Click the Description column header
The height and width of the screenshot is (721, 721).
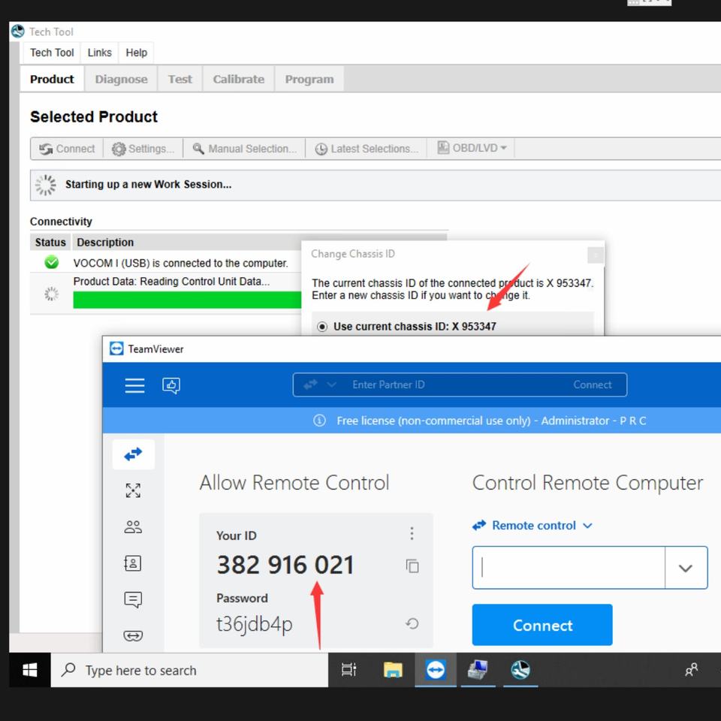tap(105, 243)
